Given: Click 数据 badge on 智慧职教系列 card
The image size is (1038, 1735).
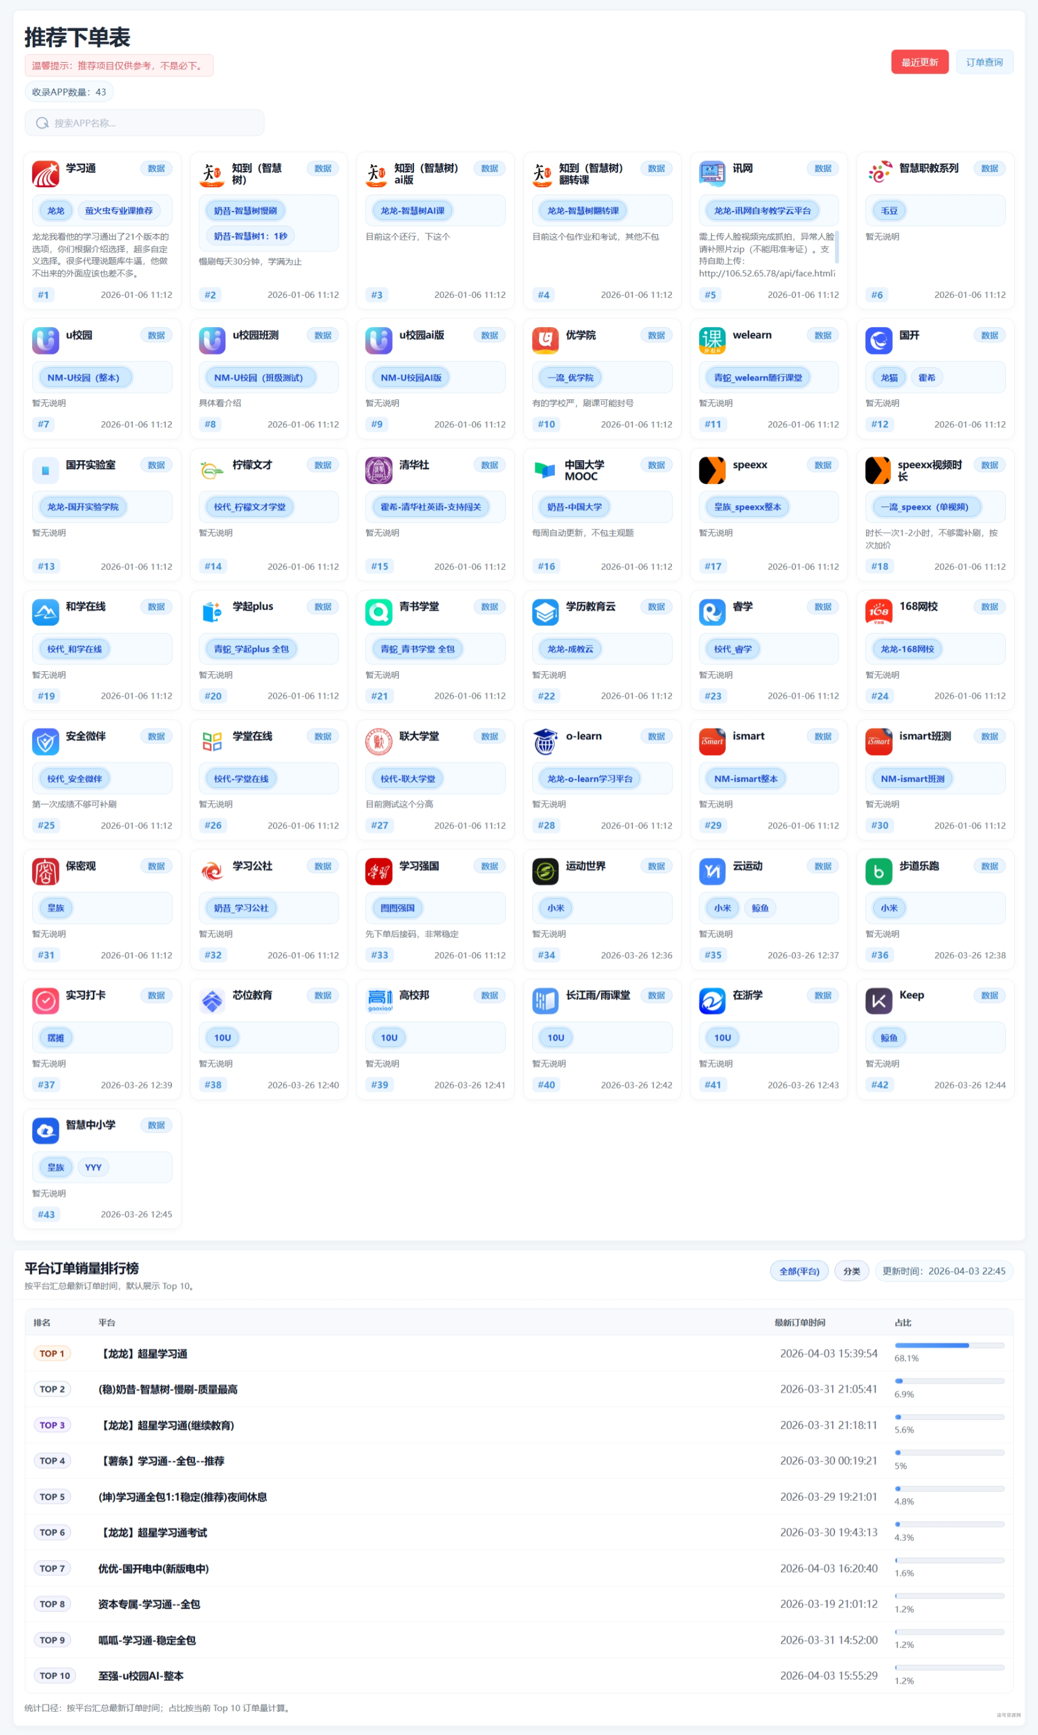Looking at the screenshot, I should 989,168.
